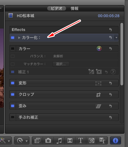Screen dimensions: 128x147
Task: Add a color mask with the eyedropper icon
Action: click(91, 72)
